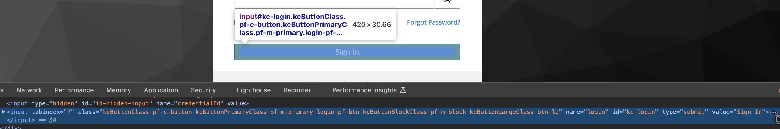Toggle the show-password eye icon

(447, 1)
